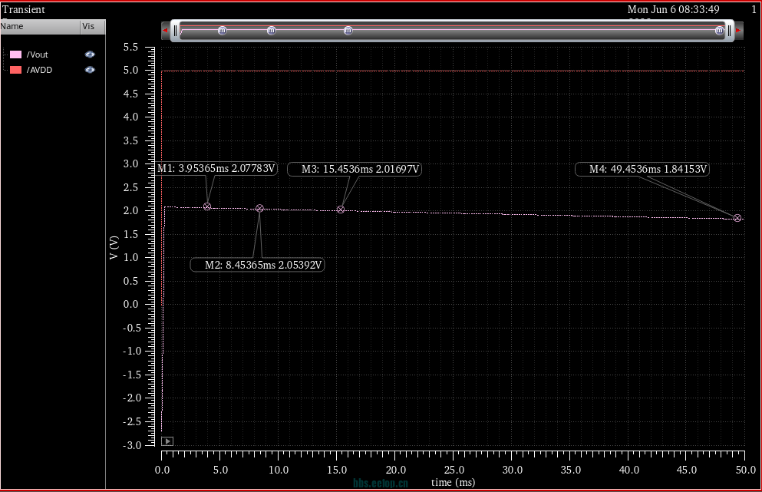The width and height of the screenshot is (762, 492).
Task: Click the small play arrow icon in the plot corner
Action: click(x=167, y=441)
